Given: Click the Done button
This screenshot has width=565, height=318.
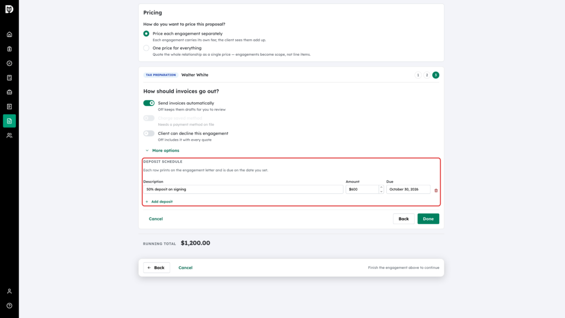Looking at the screenshot, I should click(428, 219).
